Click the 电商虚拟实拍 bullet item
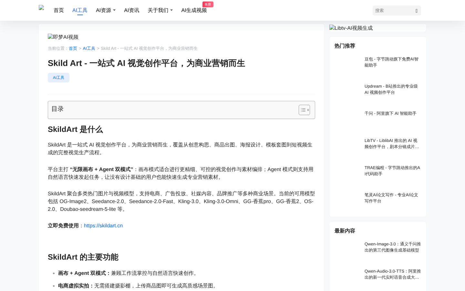This screenshot has width=465, height=291. (138, 286)
